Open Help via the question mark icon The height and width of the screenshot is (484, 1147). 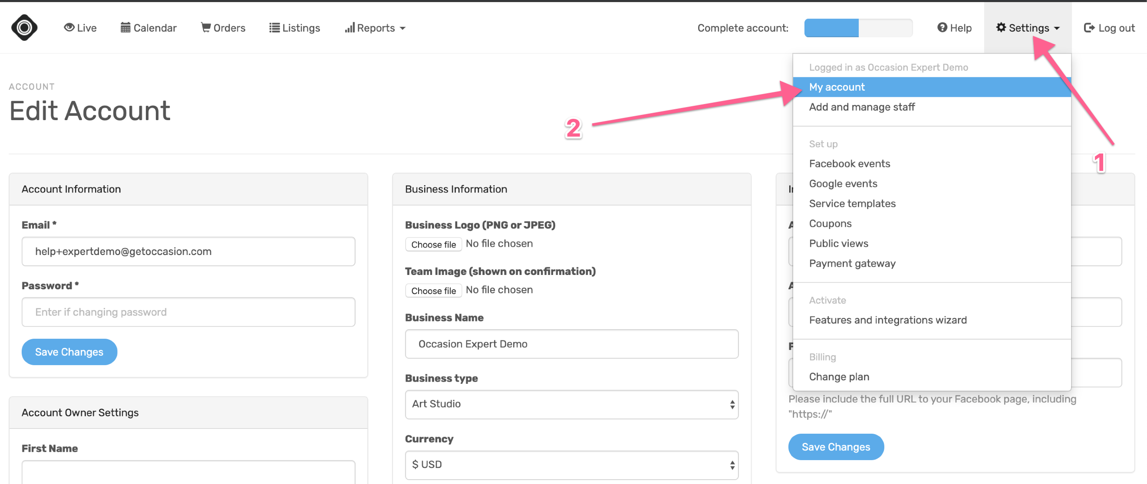click(x=943, y=27)
